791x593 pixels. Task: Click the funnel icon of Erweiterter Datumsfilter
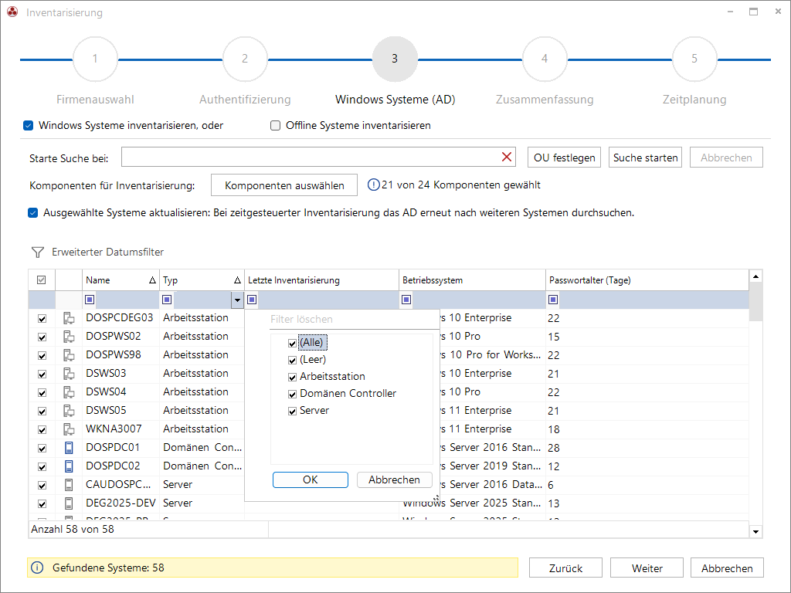tap(38, 252)
